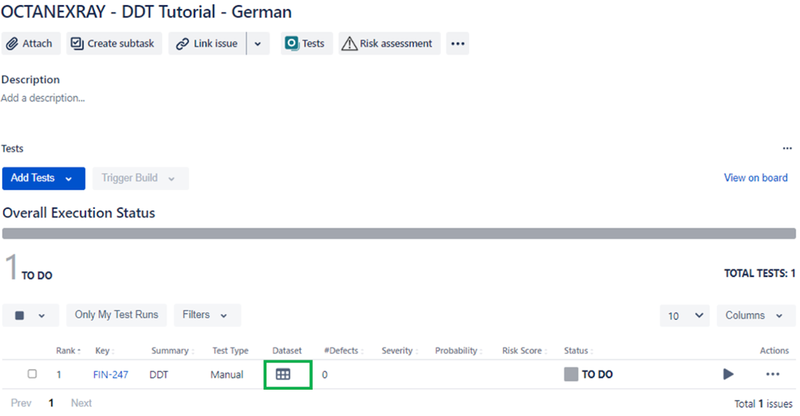Open the dataset table icon for FIN-247
Screen dimensions: 800x416
[x=283, y=375]
